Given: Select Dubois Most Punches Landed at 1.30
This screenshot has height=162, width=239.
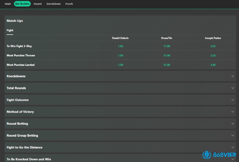Looking at the screenshot, I should click(120, 65).
